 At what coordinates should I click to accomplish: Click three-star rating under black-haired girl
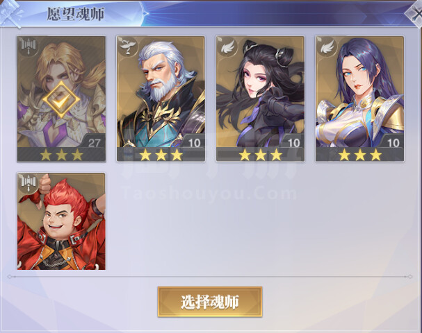(x=260, y=155)
